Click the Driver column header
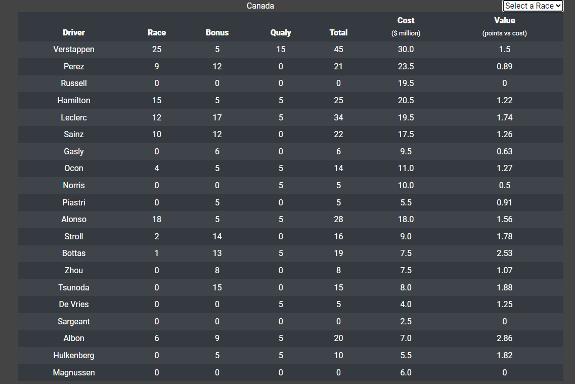 pyautogui.click(x=74, y=33)
